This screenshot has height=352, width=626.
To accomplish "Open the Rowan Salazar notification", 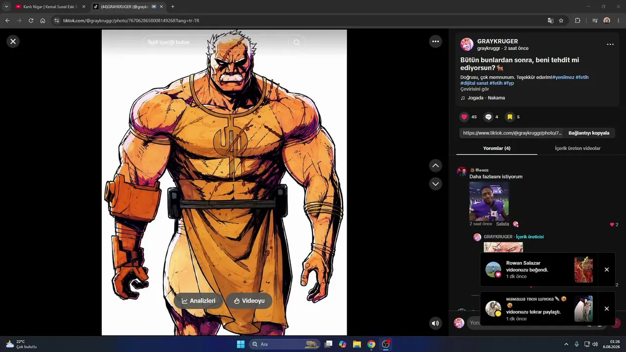I will [x=538, y=270].
